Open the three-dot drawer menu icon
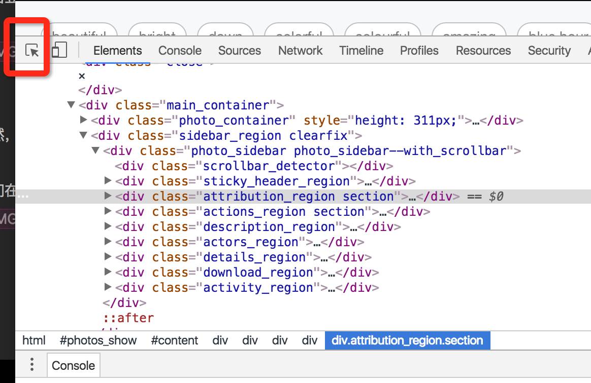591x383 pixels. click(32, 364)
